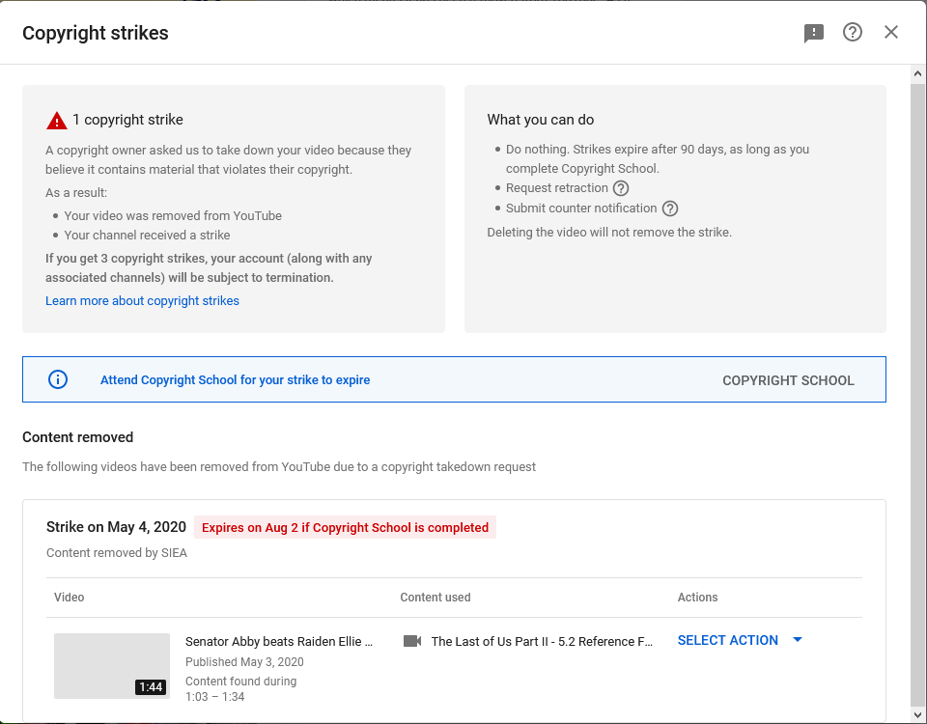
Task: Click the info icon in Copyright School banner
Action: point(57,379)
